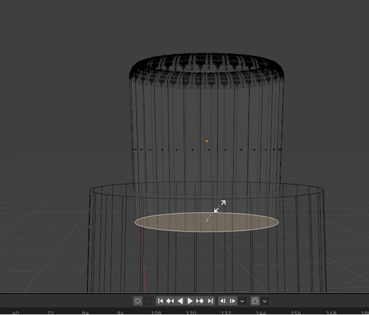Play the animation in reverse
The image size is (369, 315).
[x=180, y=301]
